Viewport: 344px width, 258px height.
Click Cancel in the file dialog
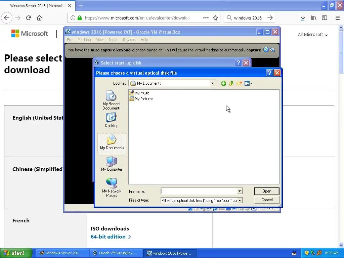tap(266, 200)
